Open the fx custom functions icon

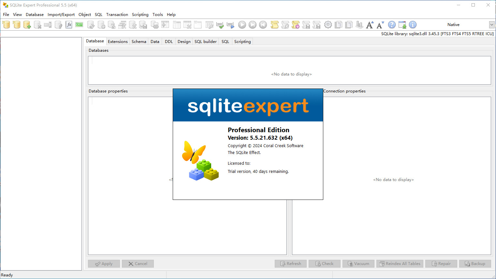[x=69, y=25]
